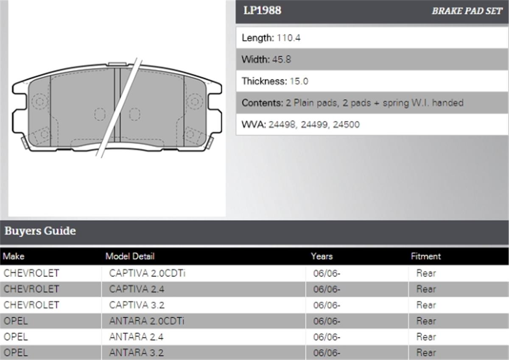Click 06/06- year in ANTARA 3.2 row

pyautogui.click(x=327, y=352)
